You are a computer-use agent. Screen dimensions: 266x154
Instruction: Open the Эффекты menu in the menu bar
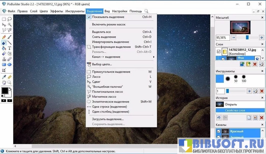(x=56, y=11)
